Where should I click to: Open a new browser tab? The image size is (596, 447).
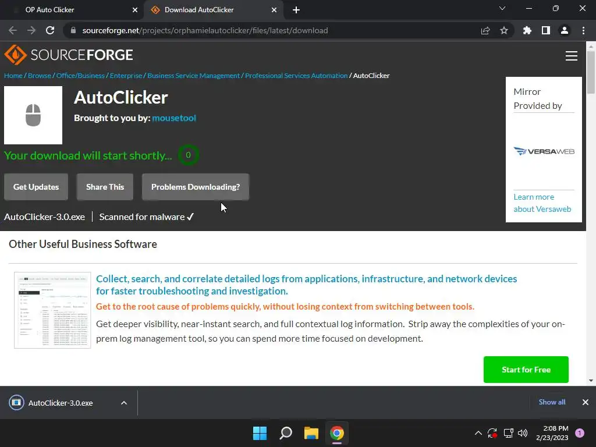[x=296, y=10]
